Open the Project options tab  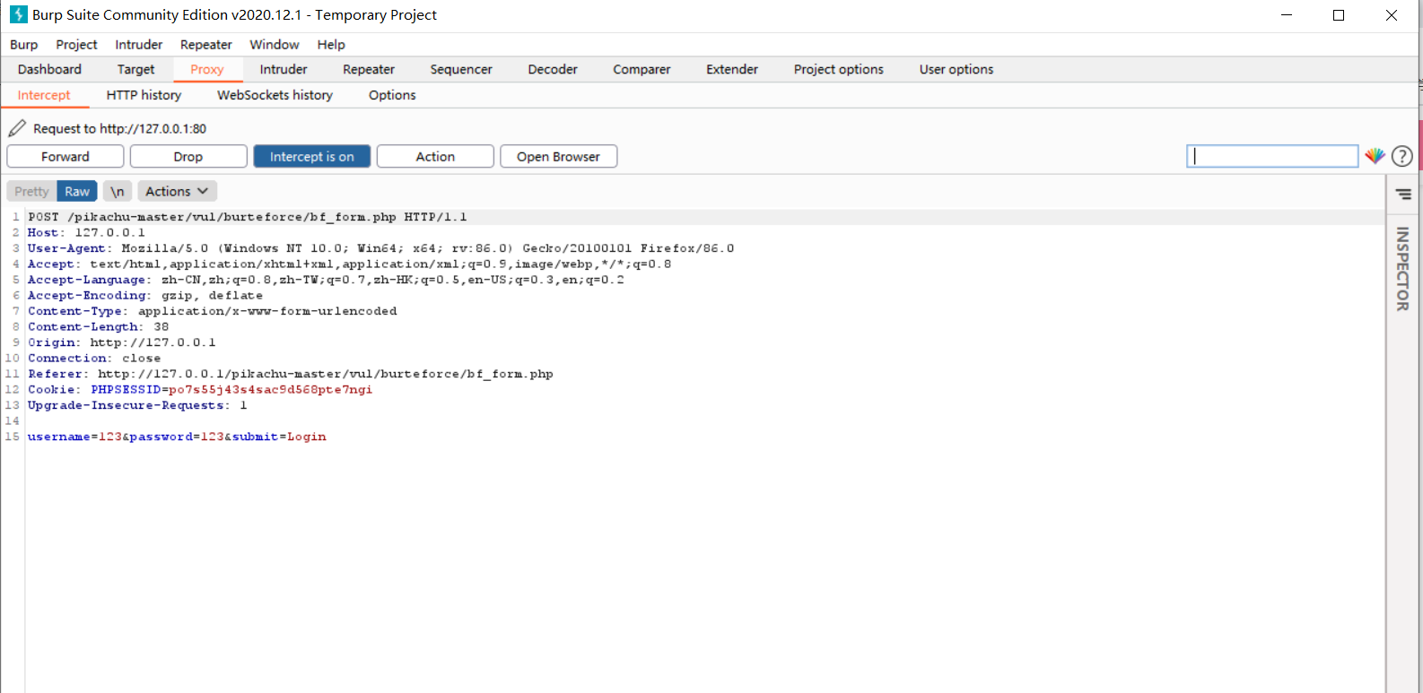838,69
